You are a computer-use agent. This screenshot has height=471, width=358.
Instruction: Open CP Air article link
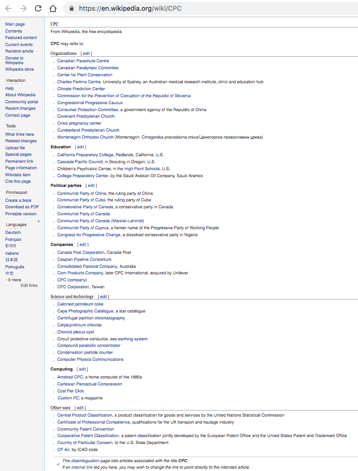(63, 449)
